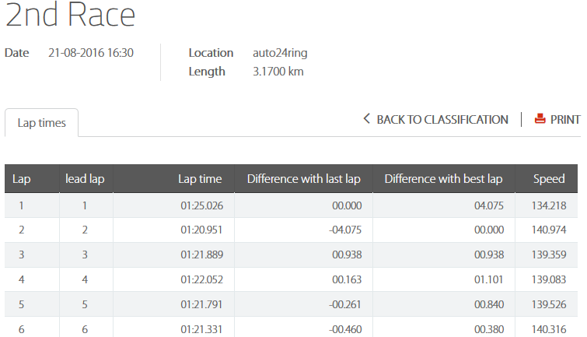Click Difference with last lap header
This screenshot has height=337, width=587.
click(x=304, y=179)
